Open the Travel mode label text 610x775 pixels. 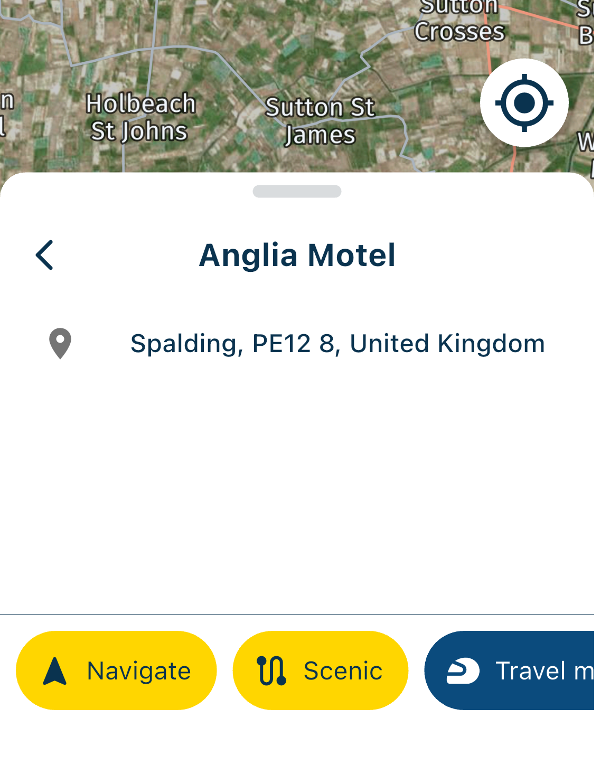click(x=544, y=671)
